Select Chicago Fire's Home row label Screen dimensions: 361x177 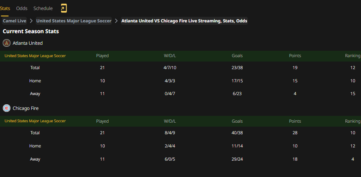[x=35, y=146]
